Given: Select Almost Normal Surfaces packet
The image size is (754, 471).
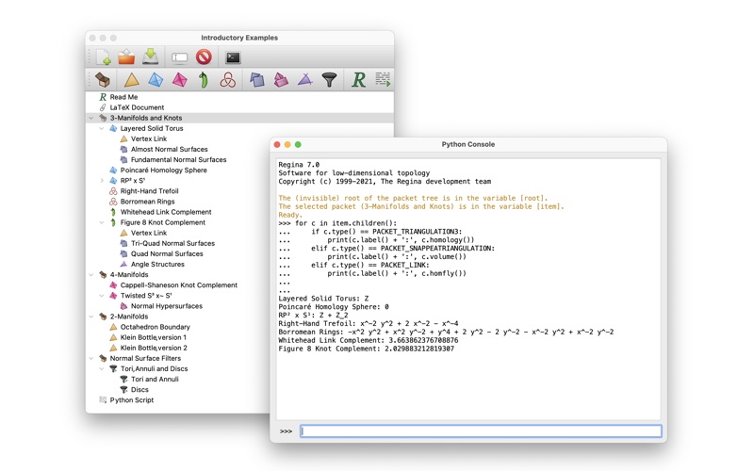Looking at the screenshot, I should point(169,150).
